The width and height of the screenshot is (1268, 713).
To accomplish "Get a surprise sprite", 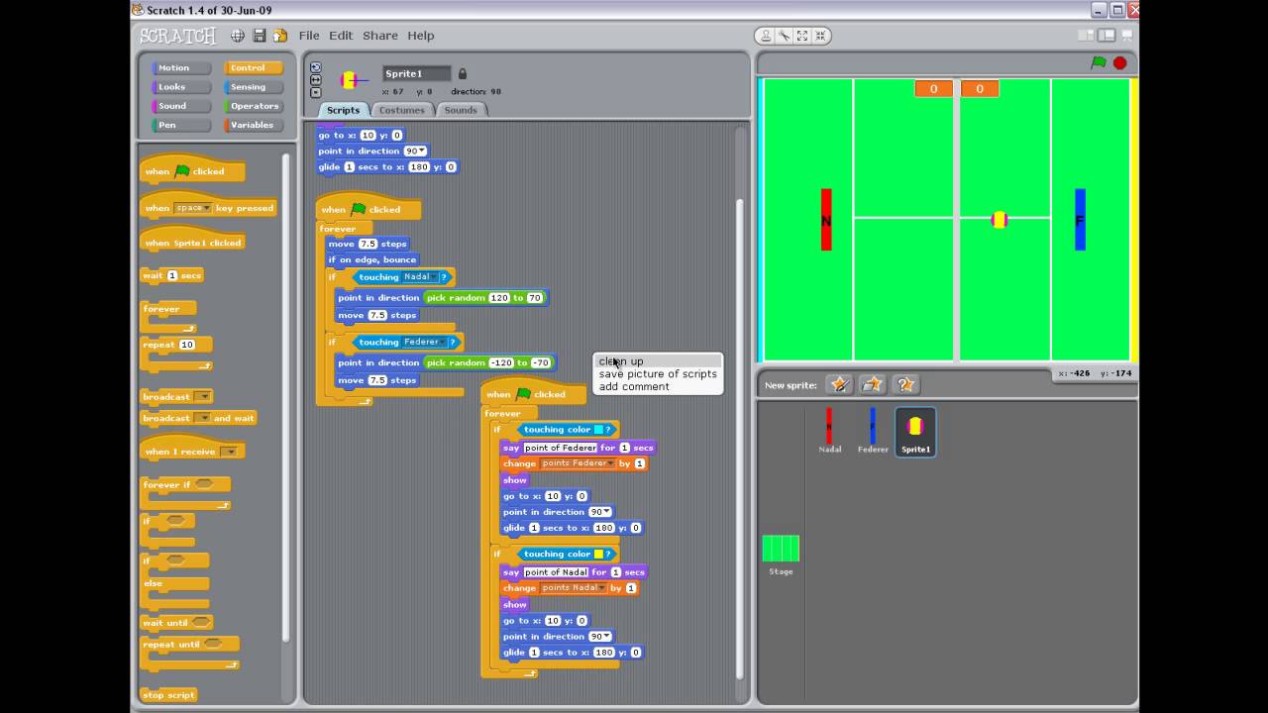I will click(x=904, y=384).
